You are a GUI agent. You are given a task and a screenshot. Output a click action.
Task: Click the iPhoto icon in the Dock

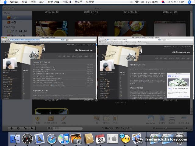(76, 139)
